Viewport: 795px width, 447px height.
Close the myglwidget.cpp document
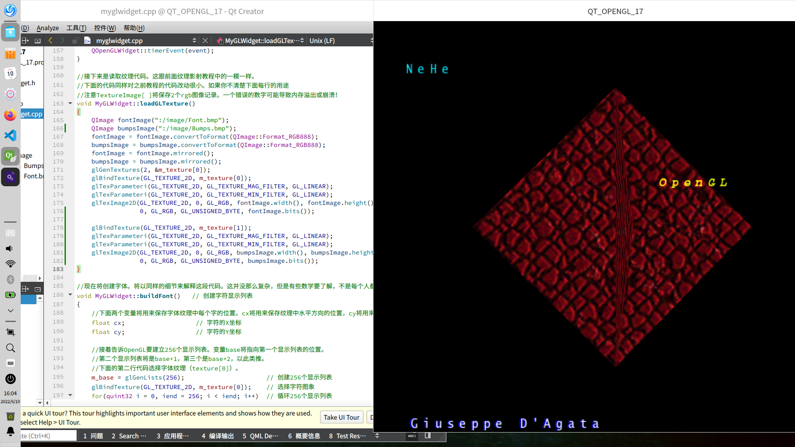click(205, 41)
